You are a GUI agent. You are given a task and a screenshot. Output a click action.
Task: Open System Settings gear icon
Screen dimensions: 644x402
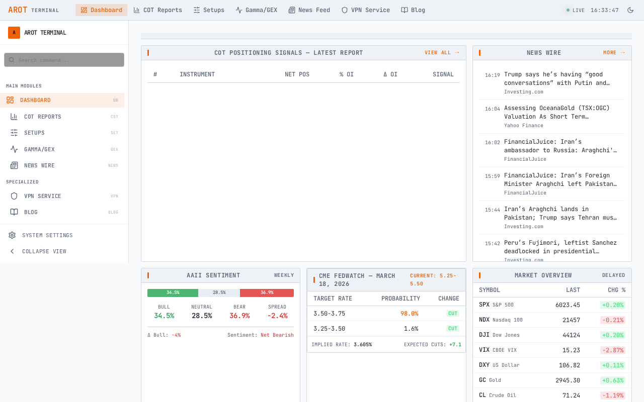click(x=12, y=235)
